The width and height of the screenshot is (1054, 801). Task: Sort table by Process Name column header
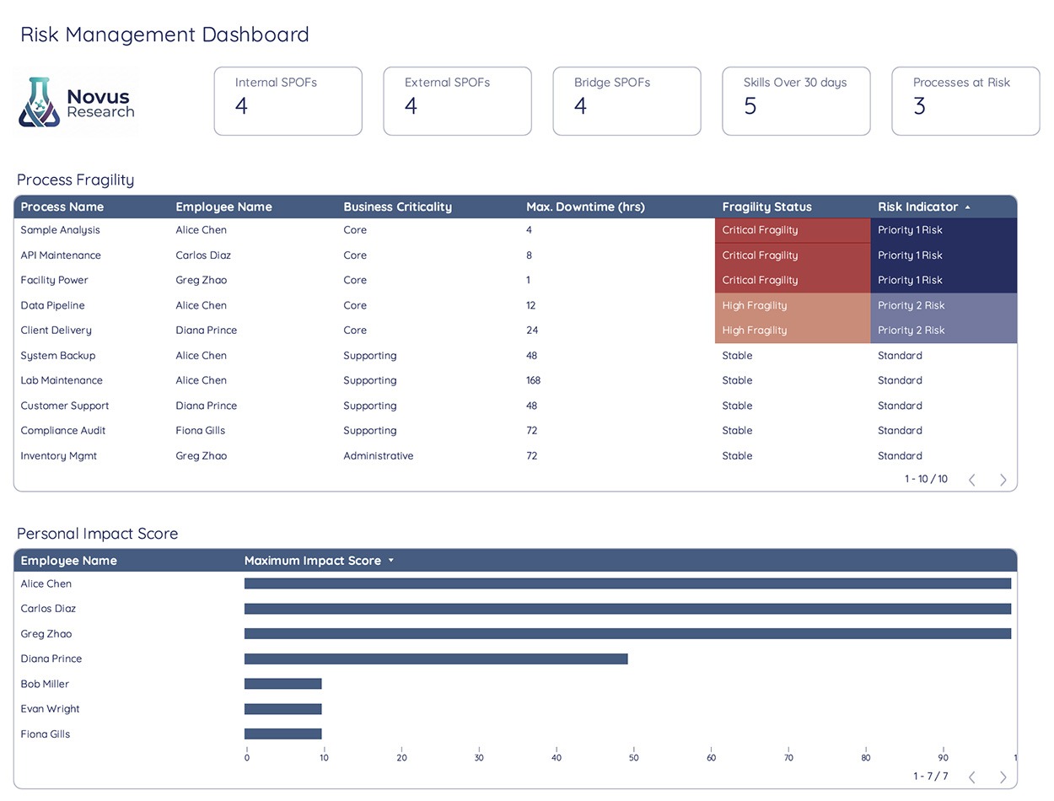click(62, 207)
